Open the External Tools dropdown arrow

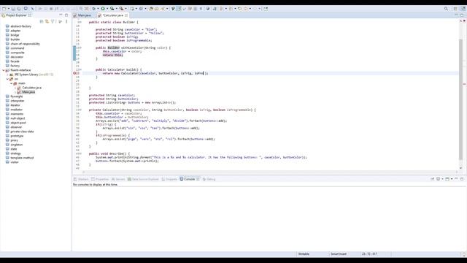coord(126,9)
